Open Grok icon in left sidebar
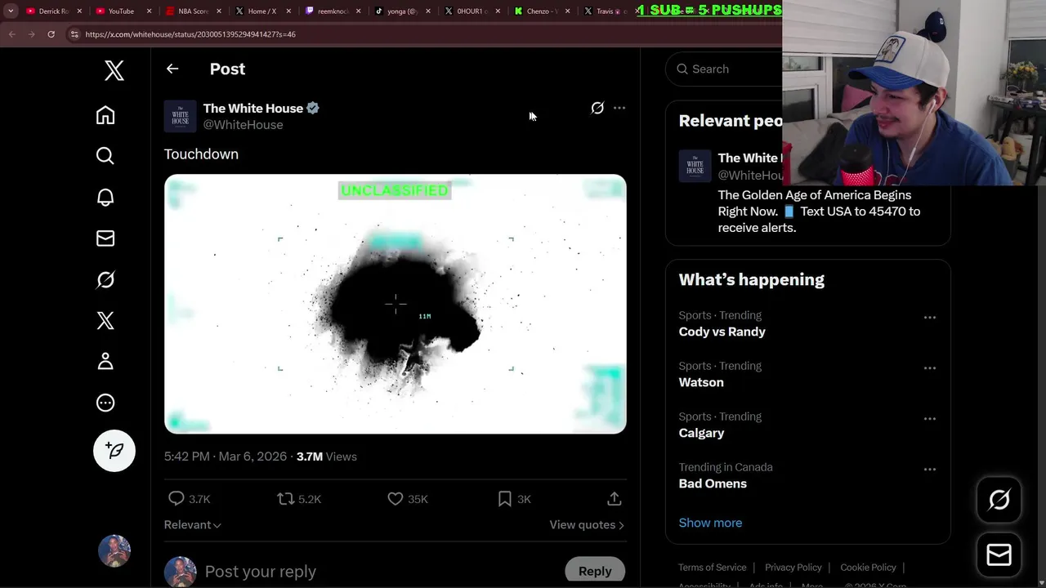The image size is (1046, 588). click(x=105, y=279)
